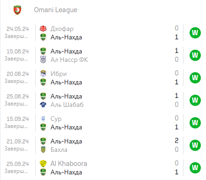This screenshot has height=180, width=206.
Task: Select the Ал Насср ФК club crest
Action: pyautogui.click(x=43, y=60)
